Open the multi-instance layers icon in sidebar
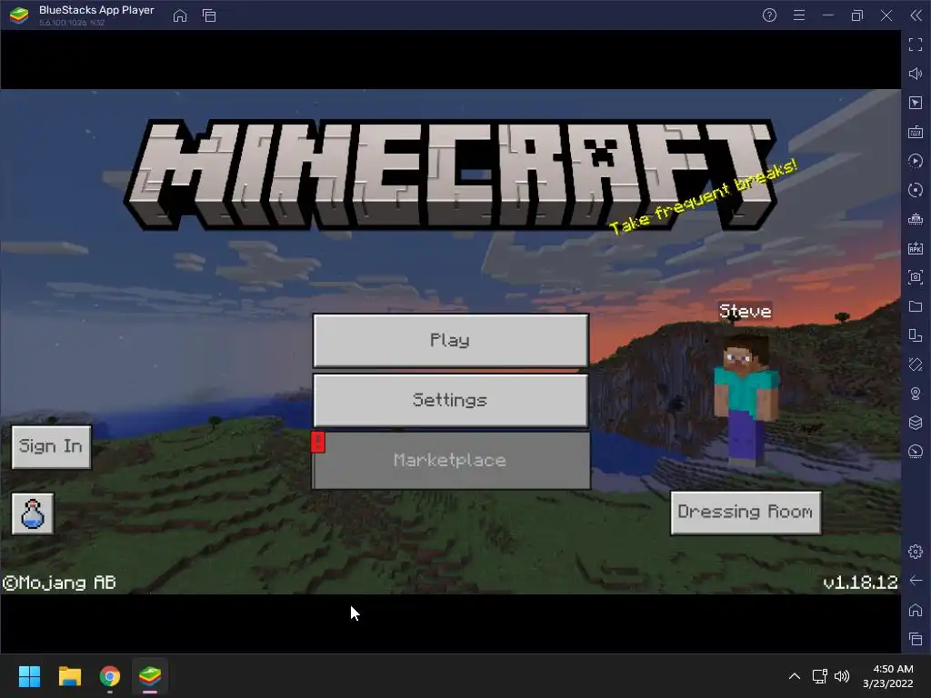This screenshot has height=698, width=931. (x=916, y=423)
